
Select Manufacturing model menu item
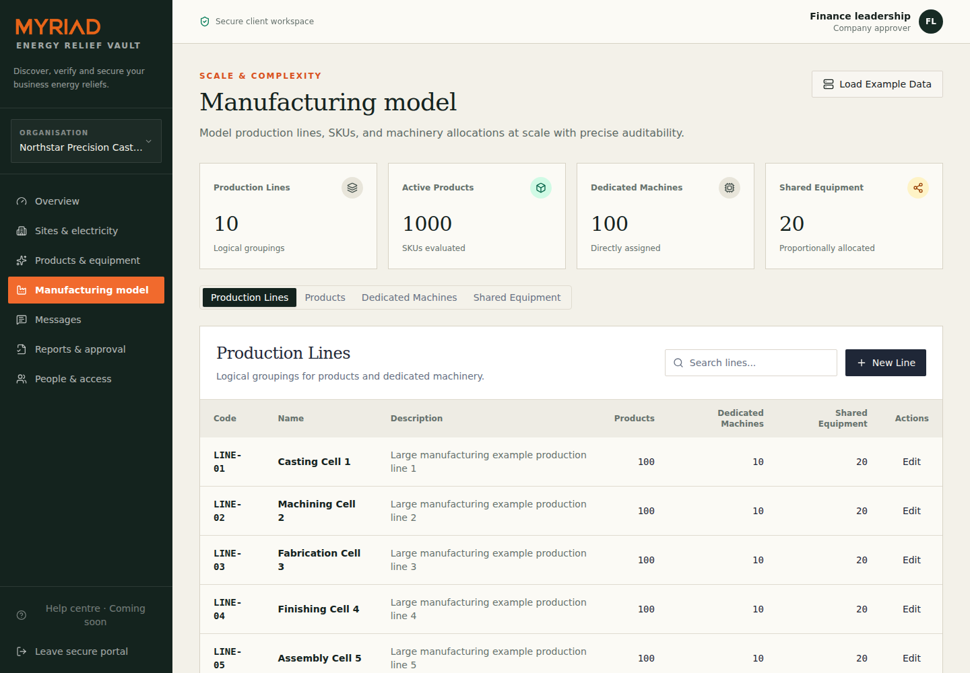pos(86,290)
